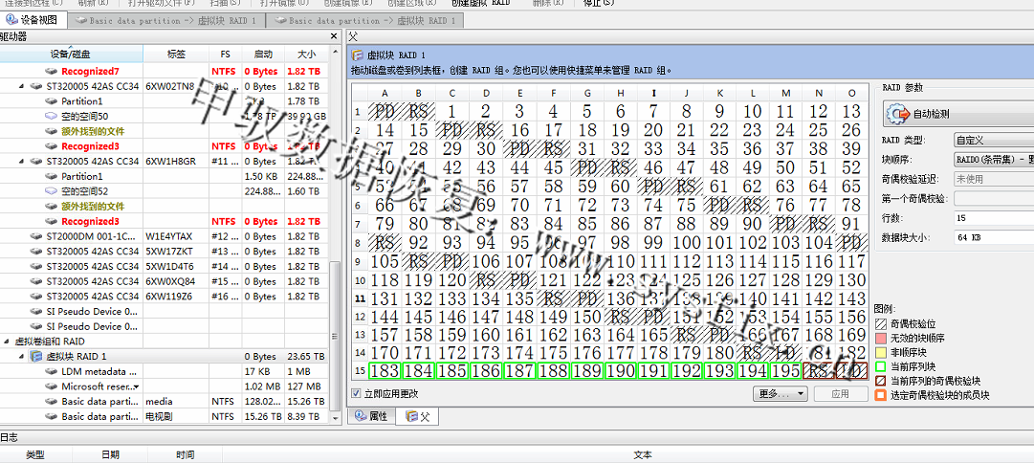Select RAID grid cell 195
1034x463 pixels.
(785, 371)
